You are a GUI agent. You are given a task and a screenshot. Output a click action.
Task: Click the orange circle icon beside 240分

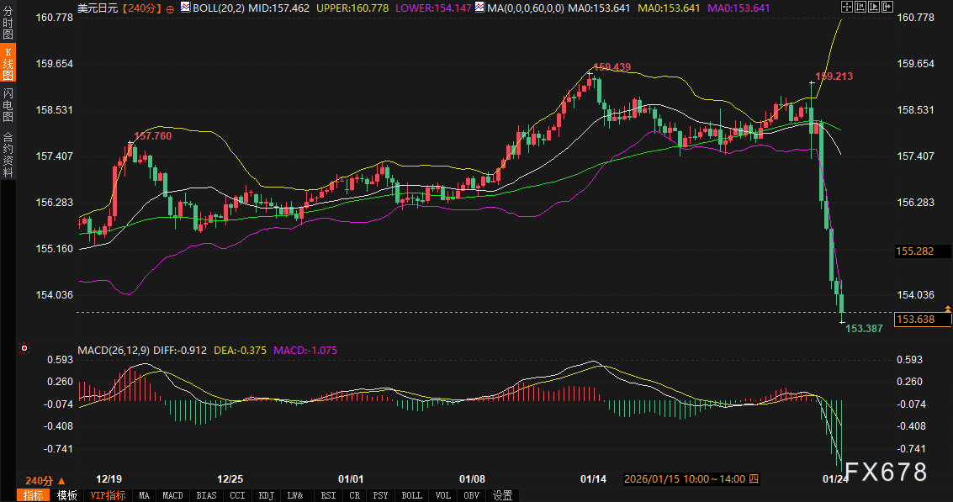tap(171, 8)
